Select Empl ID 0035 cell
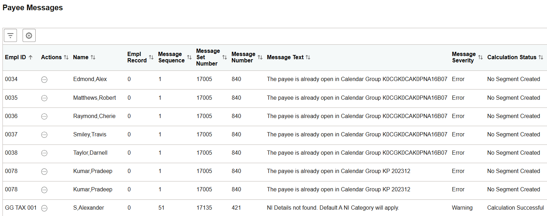The width and height of the screenshot is (547, 216). pyautogui.click(x=11, y=98)
